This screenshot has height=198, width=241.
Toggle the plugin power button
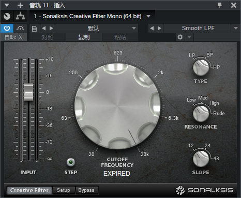[x=7, y=28]
